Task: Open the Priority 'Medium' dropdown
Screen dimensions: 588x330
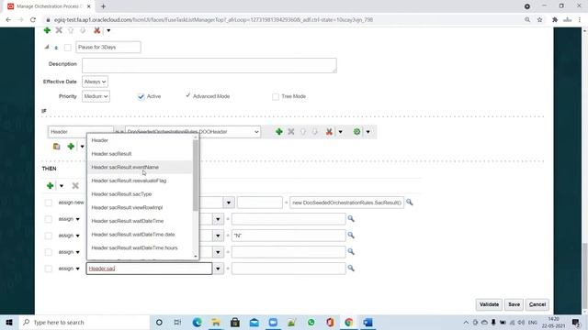Action: pos(96,96)
